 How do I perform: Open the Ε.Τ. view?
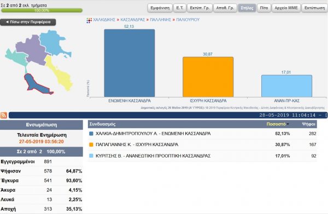(x=180, y=8)
